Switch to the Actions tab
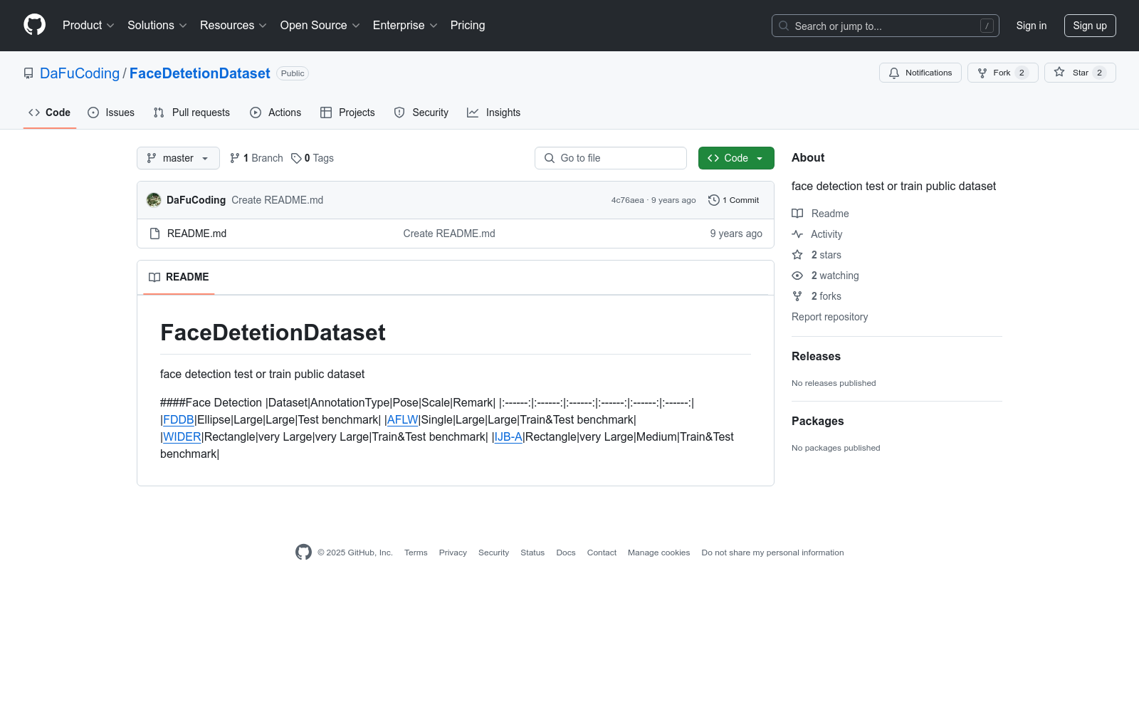 point(275,112)
